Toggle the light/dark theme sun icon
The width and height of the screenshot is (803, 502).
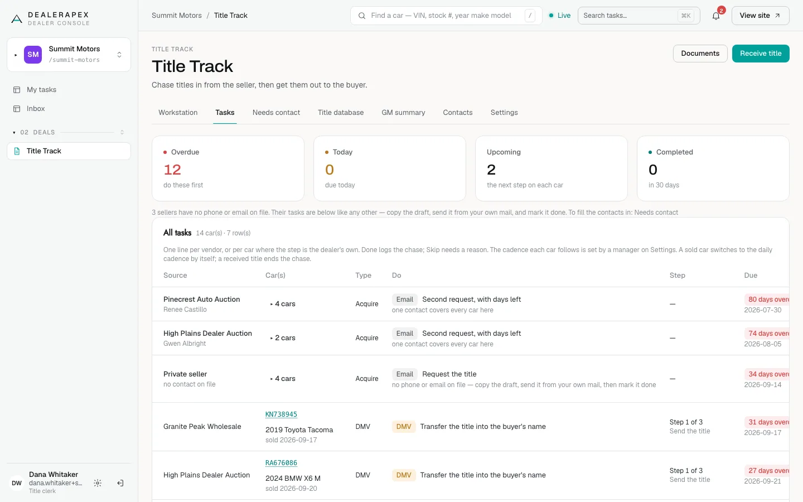click(98, 483)
